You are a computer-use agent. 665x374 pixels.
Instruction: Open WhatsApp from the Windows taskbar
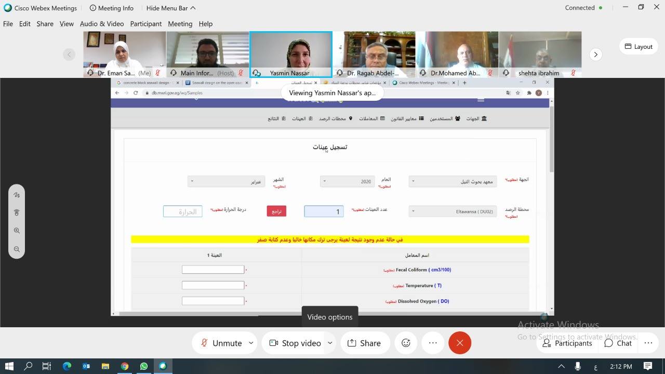[144, 366]
